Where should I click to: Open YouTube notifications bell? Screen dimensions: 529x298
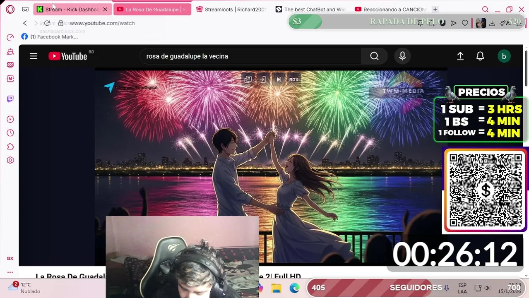(x=480, y=56)
